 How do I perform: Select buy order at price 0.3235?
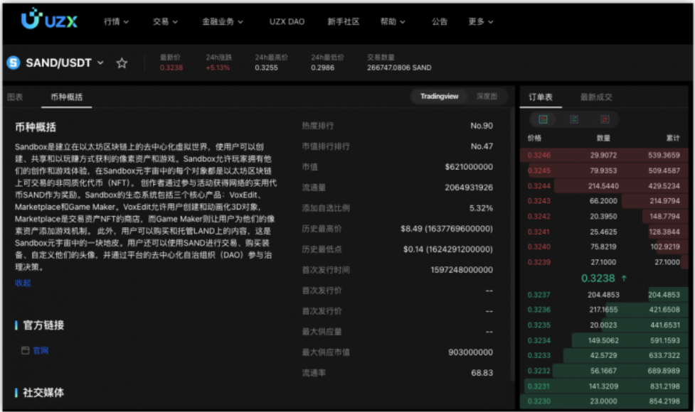pos(604,325)
